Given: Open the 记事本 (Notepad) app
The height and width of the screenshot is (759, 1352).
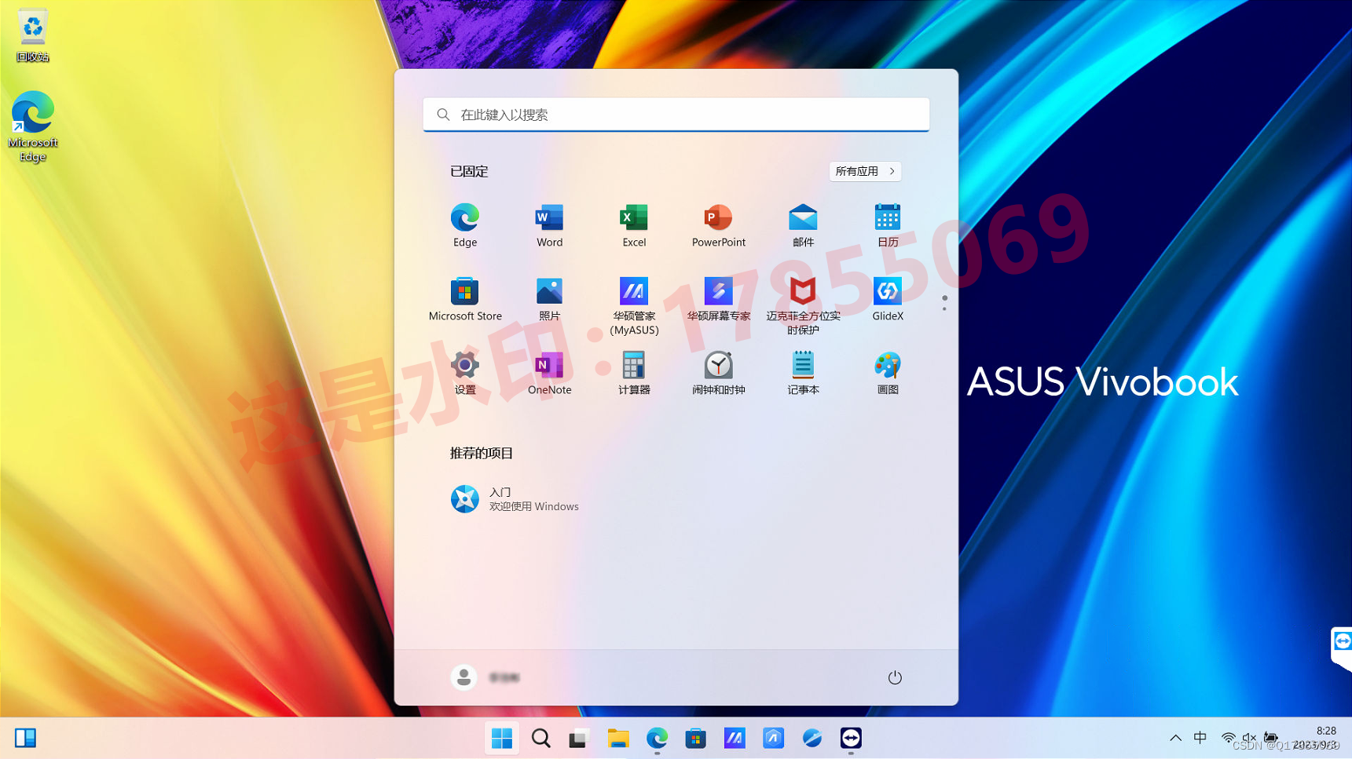Looking at the screenshot, I should 803,373.
